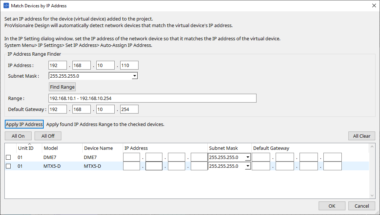Check the checkbox for the MTX5-D device row
Screen dimensions: 380x215
click(8, 166)
